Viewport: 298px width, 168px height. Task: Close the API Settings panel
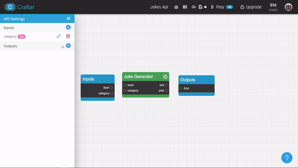(68, 18)
